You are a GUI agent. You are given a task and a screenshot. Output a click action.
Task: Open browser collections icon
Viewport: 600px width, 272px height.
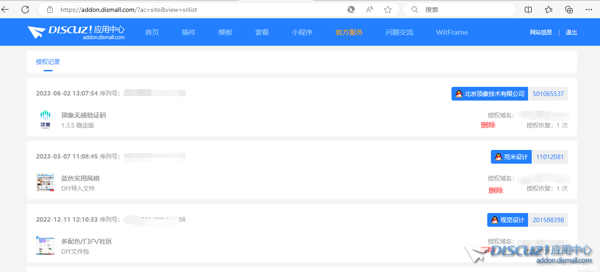click(x=569, y=10)
